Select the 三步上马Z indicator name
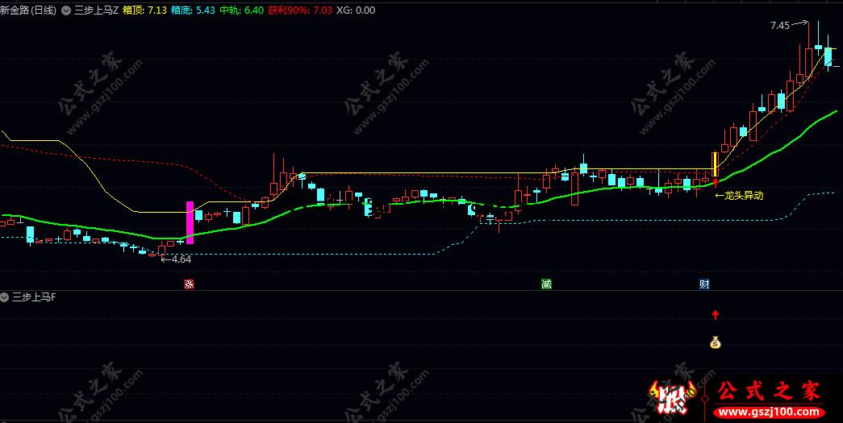 pyautogui.click(x=96, y=10)
